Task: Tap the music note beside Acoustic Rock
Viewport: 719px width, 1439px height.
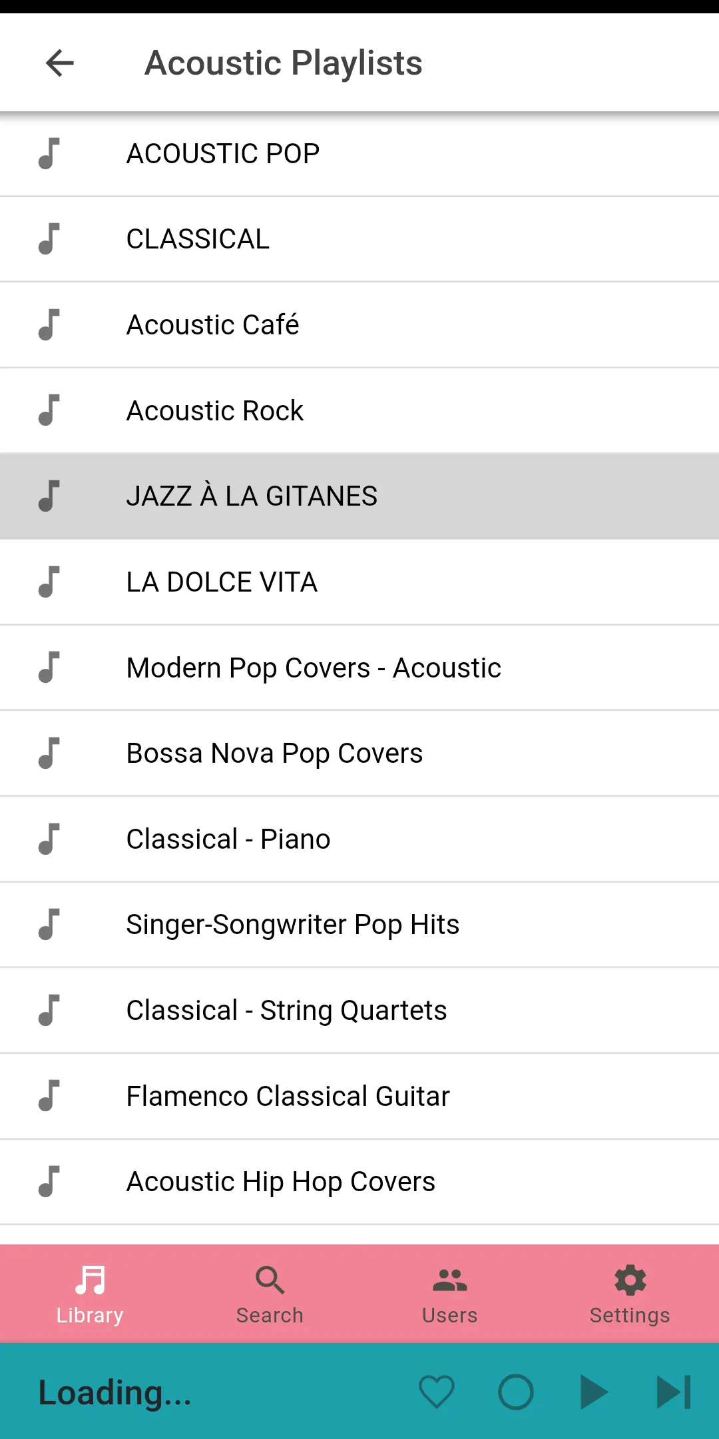Action: [x=49, y=410]
